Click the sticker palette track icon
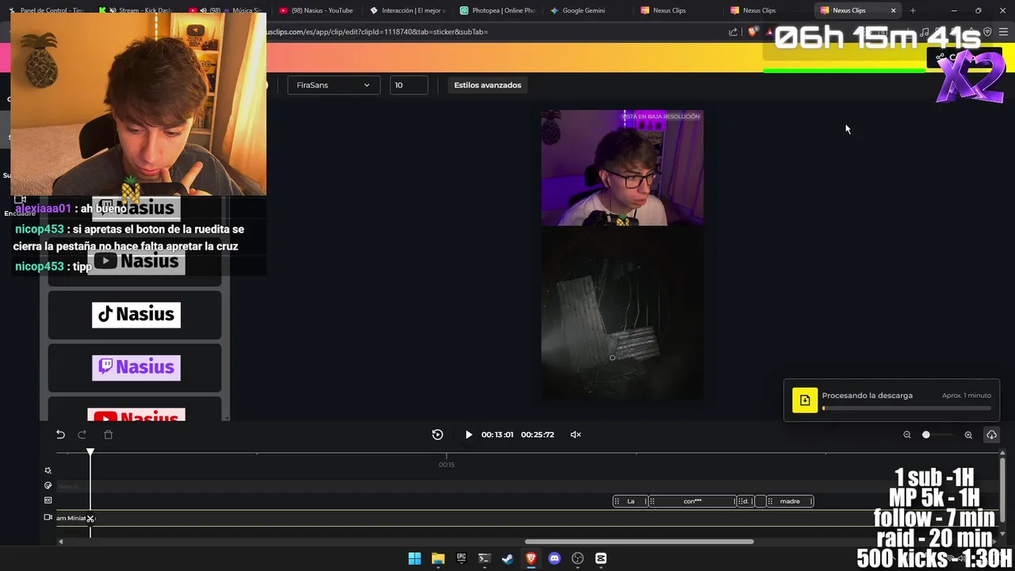The height and width of the screenshot is (571, 1015). click(48, 485)
